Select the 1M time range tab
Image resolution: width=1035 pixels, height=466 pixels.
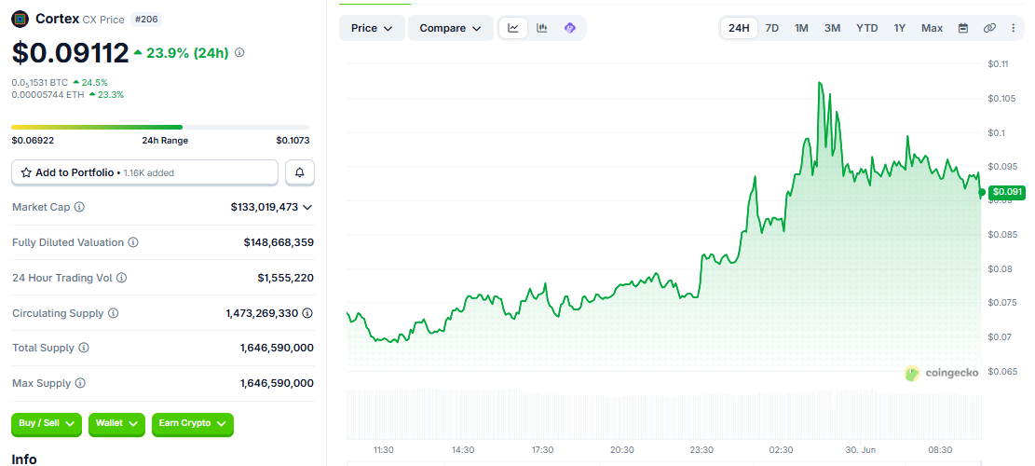(801, 28)
